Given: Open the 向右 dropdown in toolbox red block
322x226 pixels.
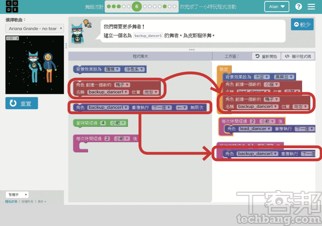Looking at the screenshot, I should click(x=151, y=92).
